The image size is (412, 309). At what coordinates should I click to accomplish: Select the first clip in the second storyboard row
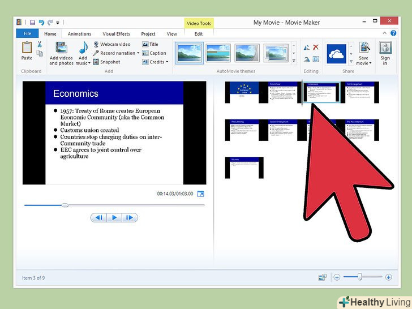click(x=244, y=130)
